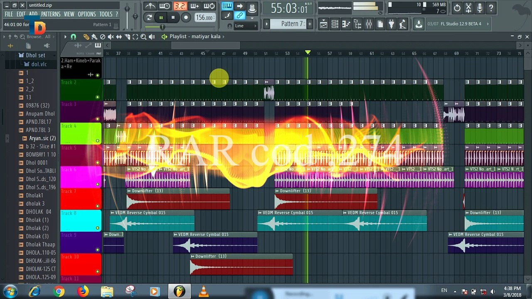The image size is (532, 299).
Task: Open the Playlist - matiyar kala title dropdown
Action: [x=195, y=37]
